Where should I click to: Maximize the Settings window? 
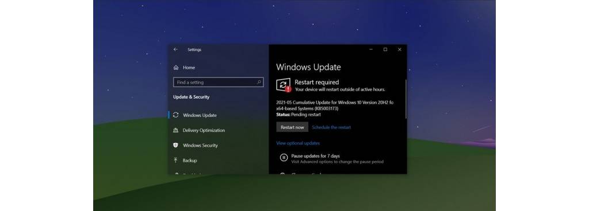[x=385, y=49]
